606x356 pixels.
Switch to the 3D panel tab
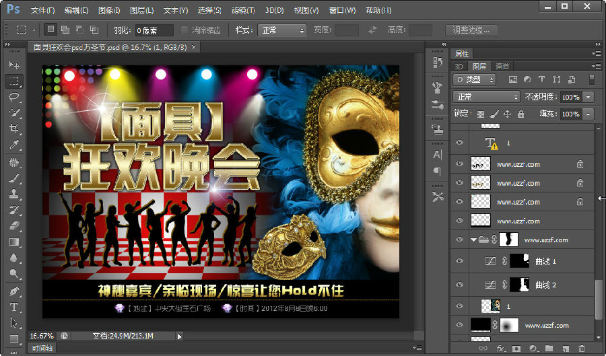click(x=459, y=66)
